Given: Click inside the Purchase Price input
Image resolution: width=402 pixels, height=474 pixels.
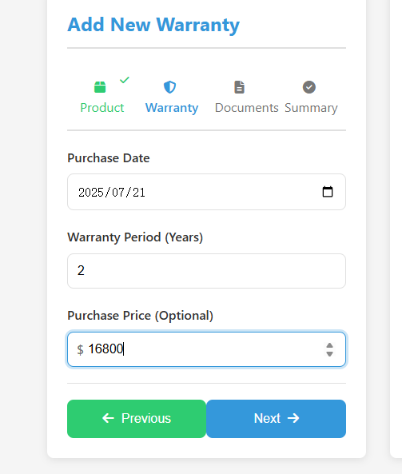Looking at the screenshot, I should (206, 349).
